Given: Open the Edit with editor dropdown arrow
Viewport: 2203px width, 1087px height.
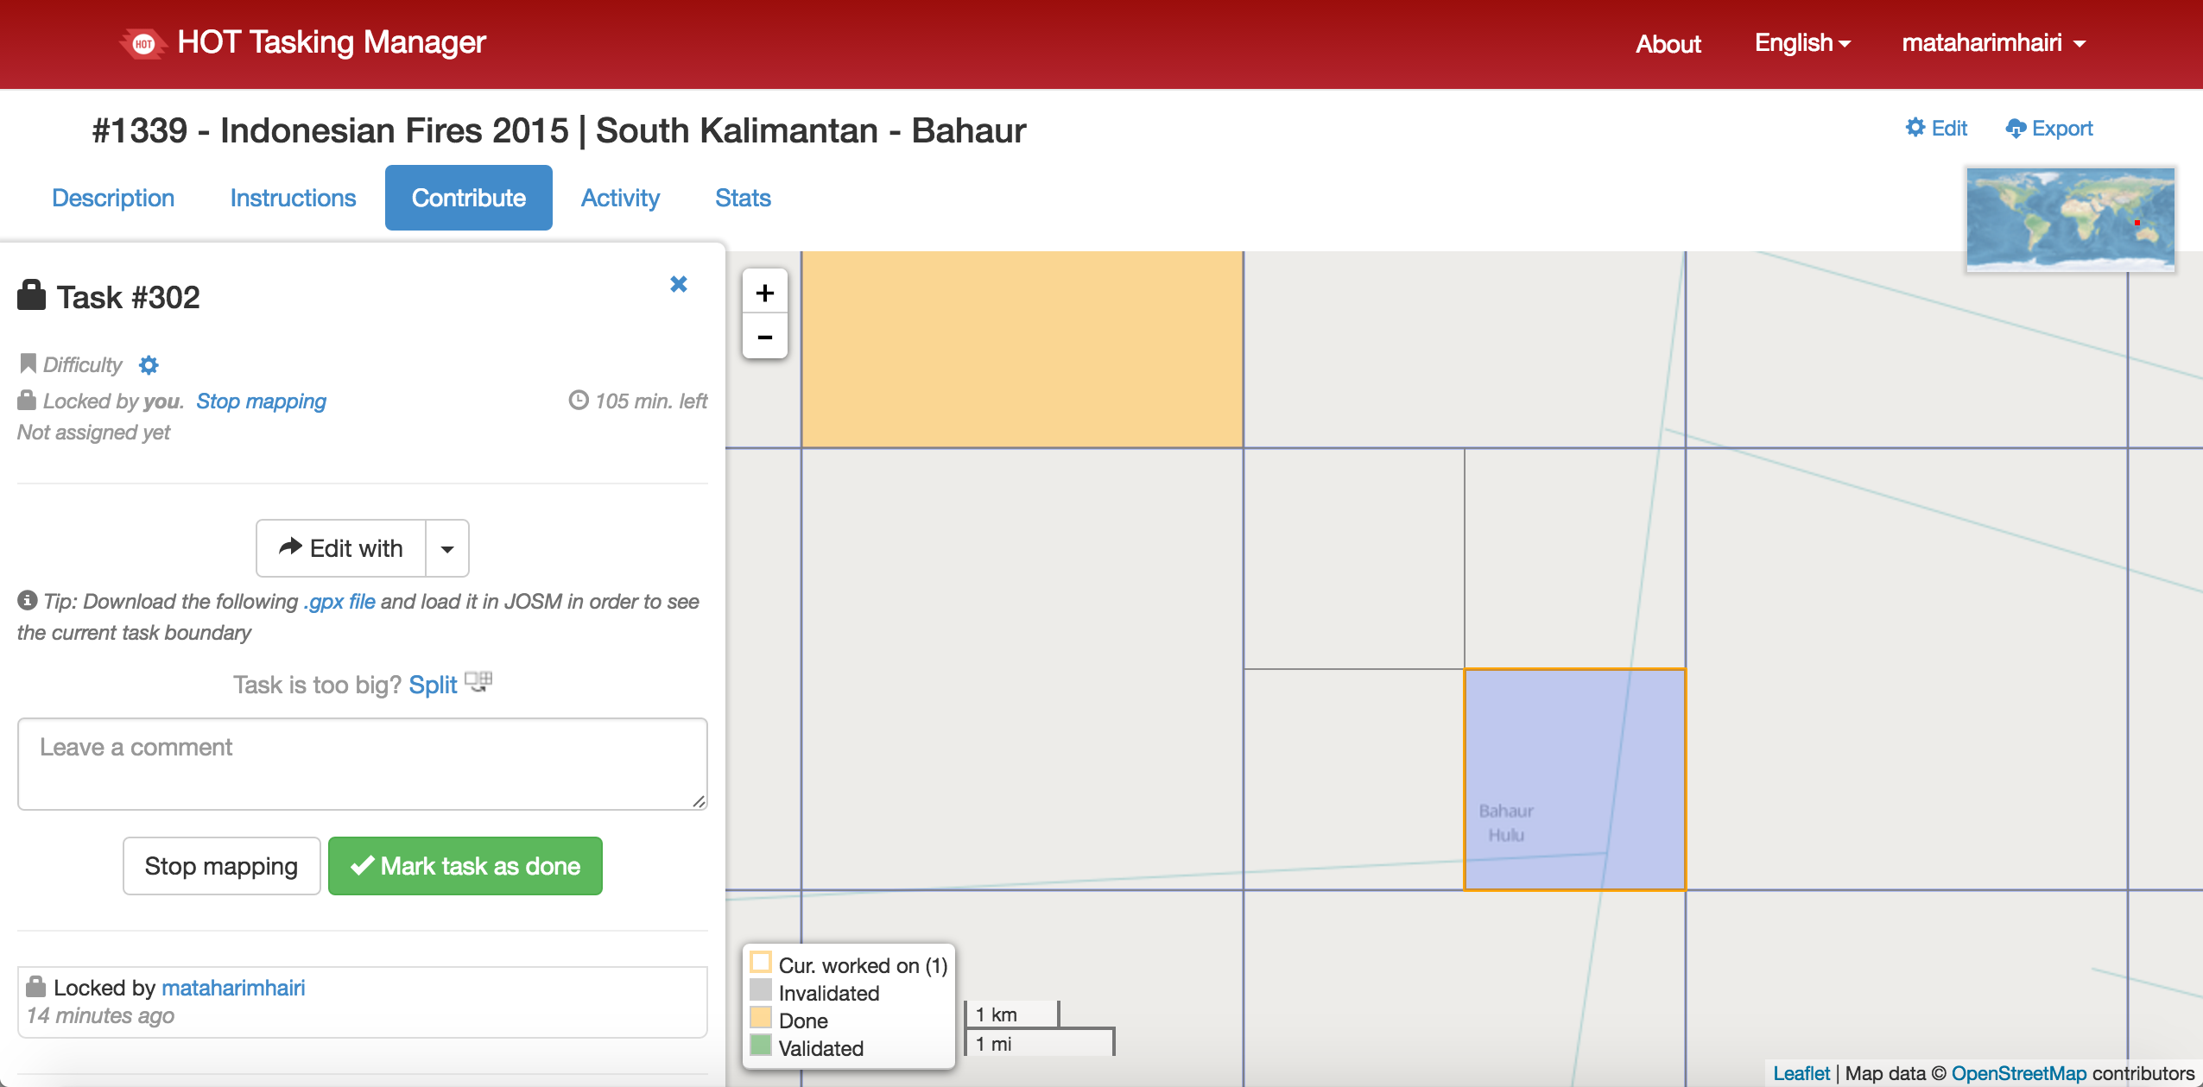Looking at the screenshot, I should 447,549.
